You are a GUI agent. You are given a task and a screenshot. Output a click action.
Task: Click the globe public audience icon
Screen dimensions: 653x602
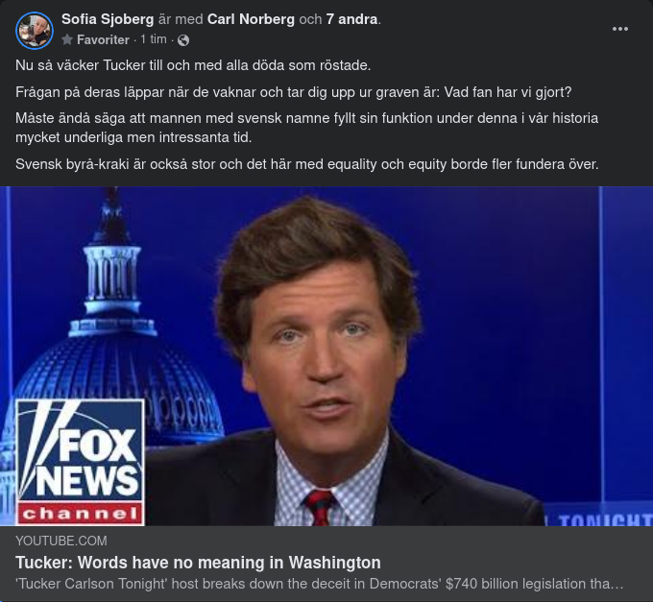click(183, 40)
